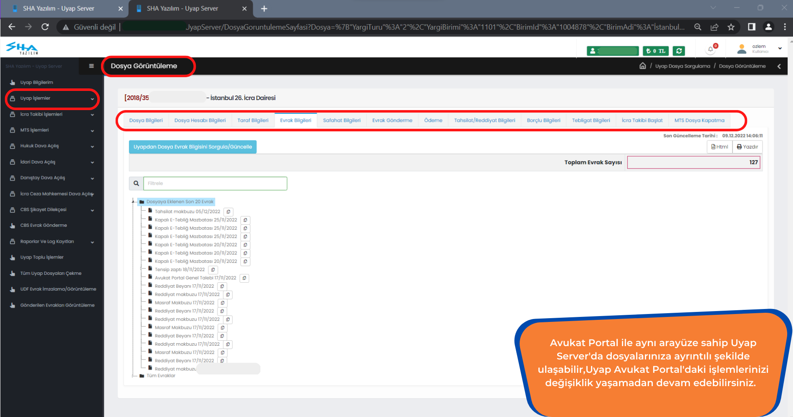Open a new browser tab with plus
This screenshot has height=417, width=793.
coord(264,9)
